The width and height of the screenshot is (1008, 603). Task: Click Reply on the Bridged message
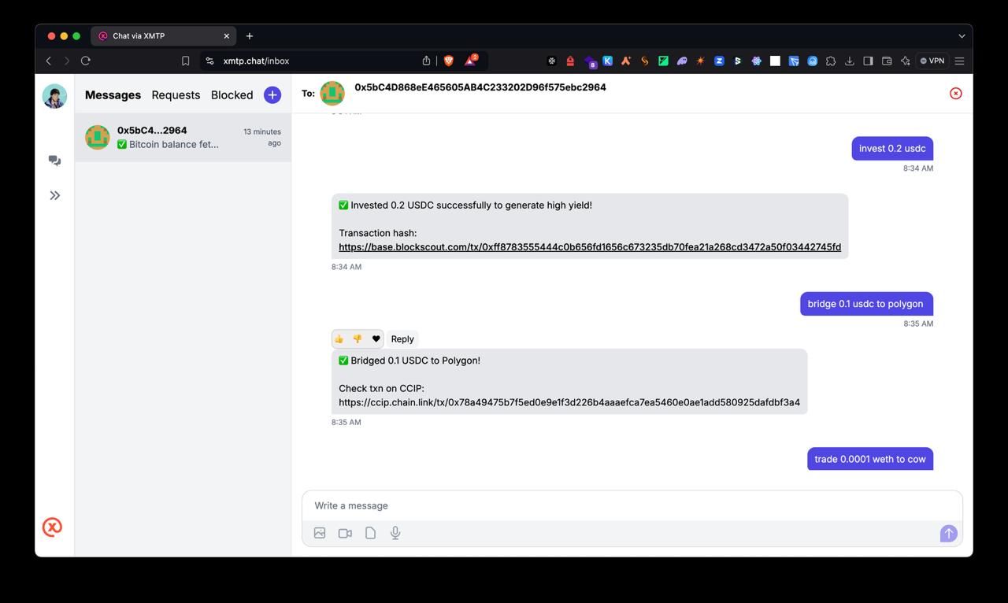[402, 339]
